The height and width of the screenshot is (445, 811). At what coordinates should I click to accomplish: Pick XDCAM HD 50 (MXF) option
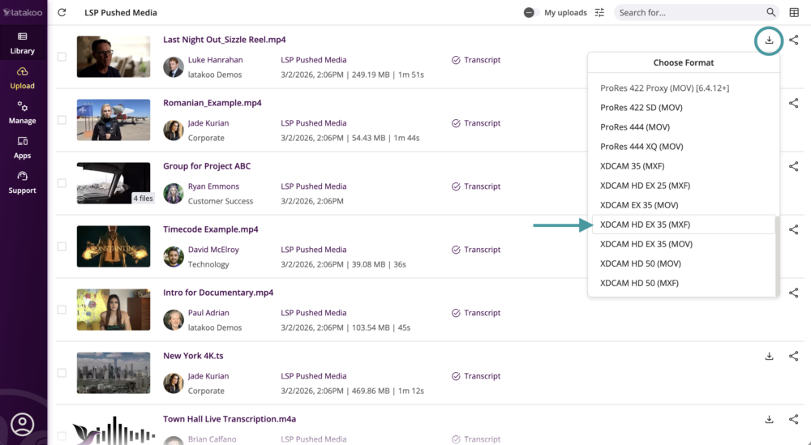639,283
